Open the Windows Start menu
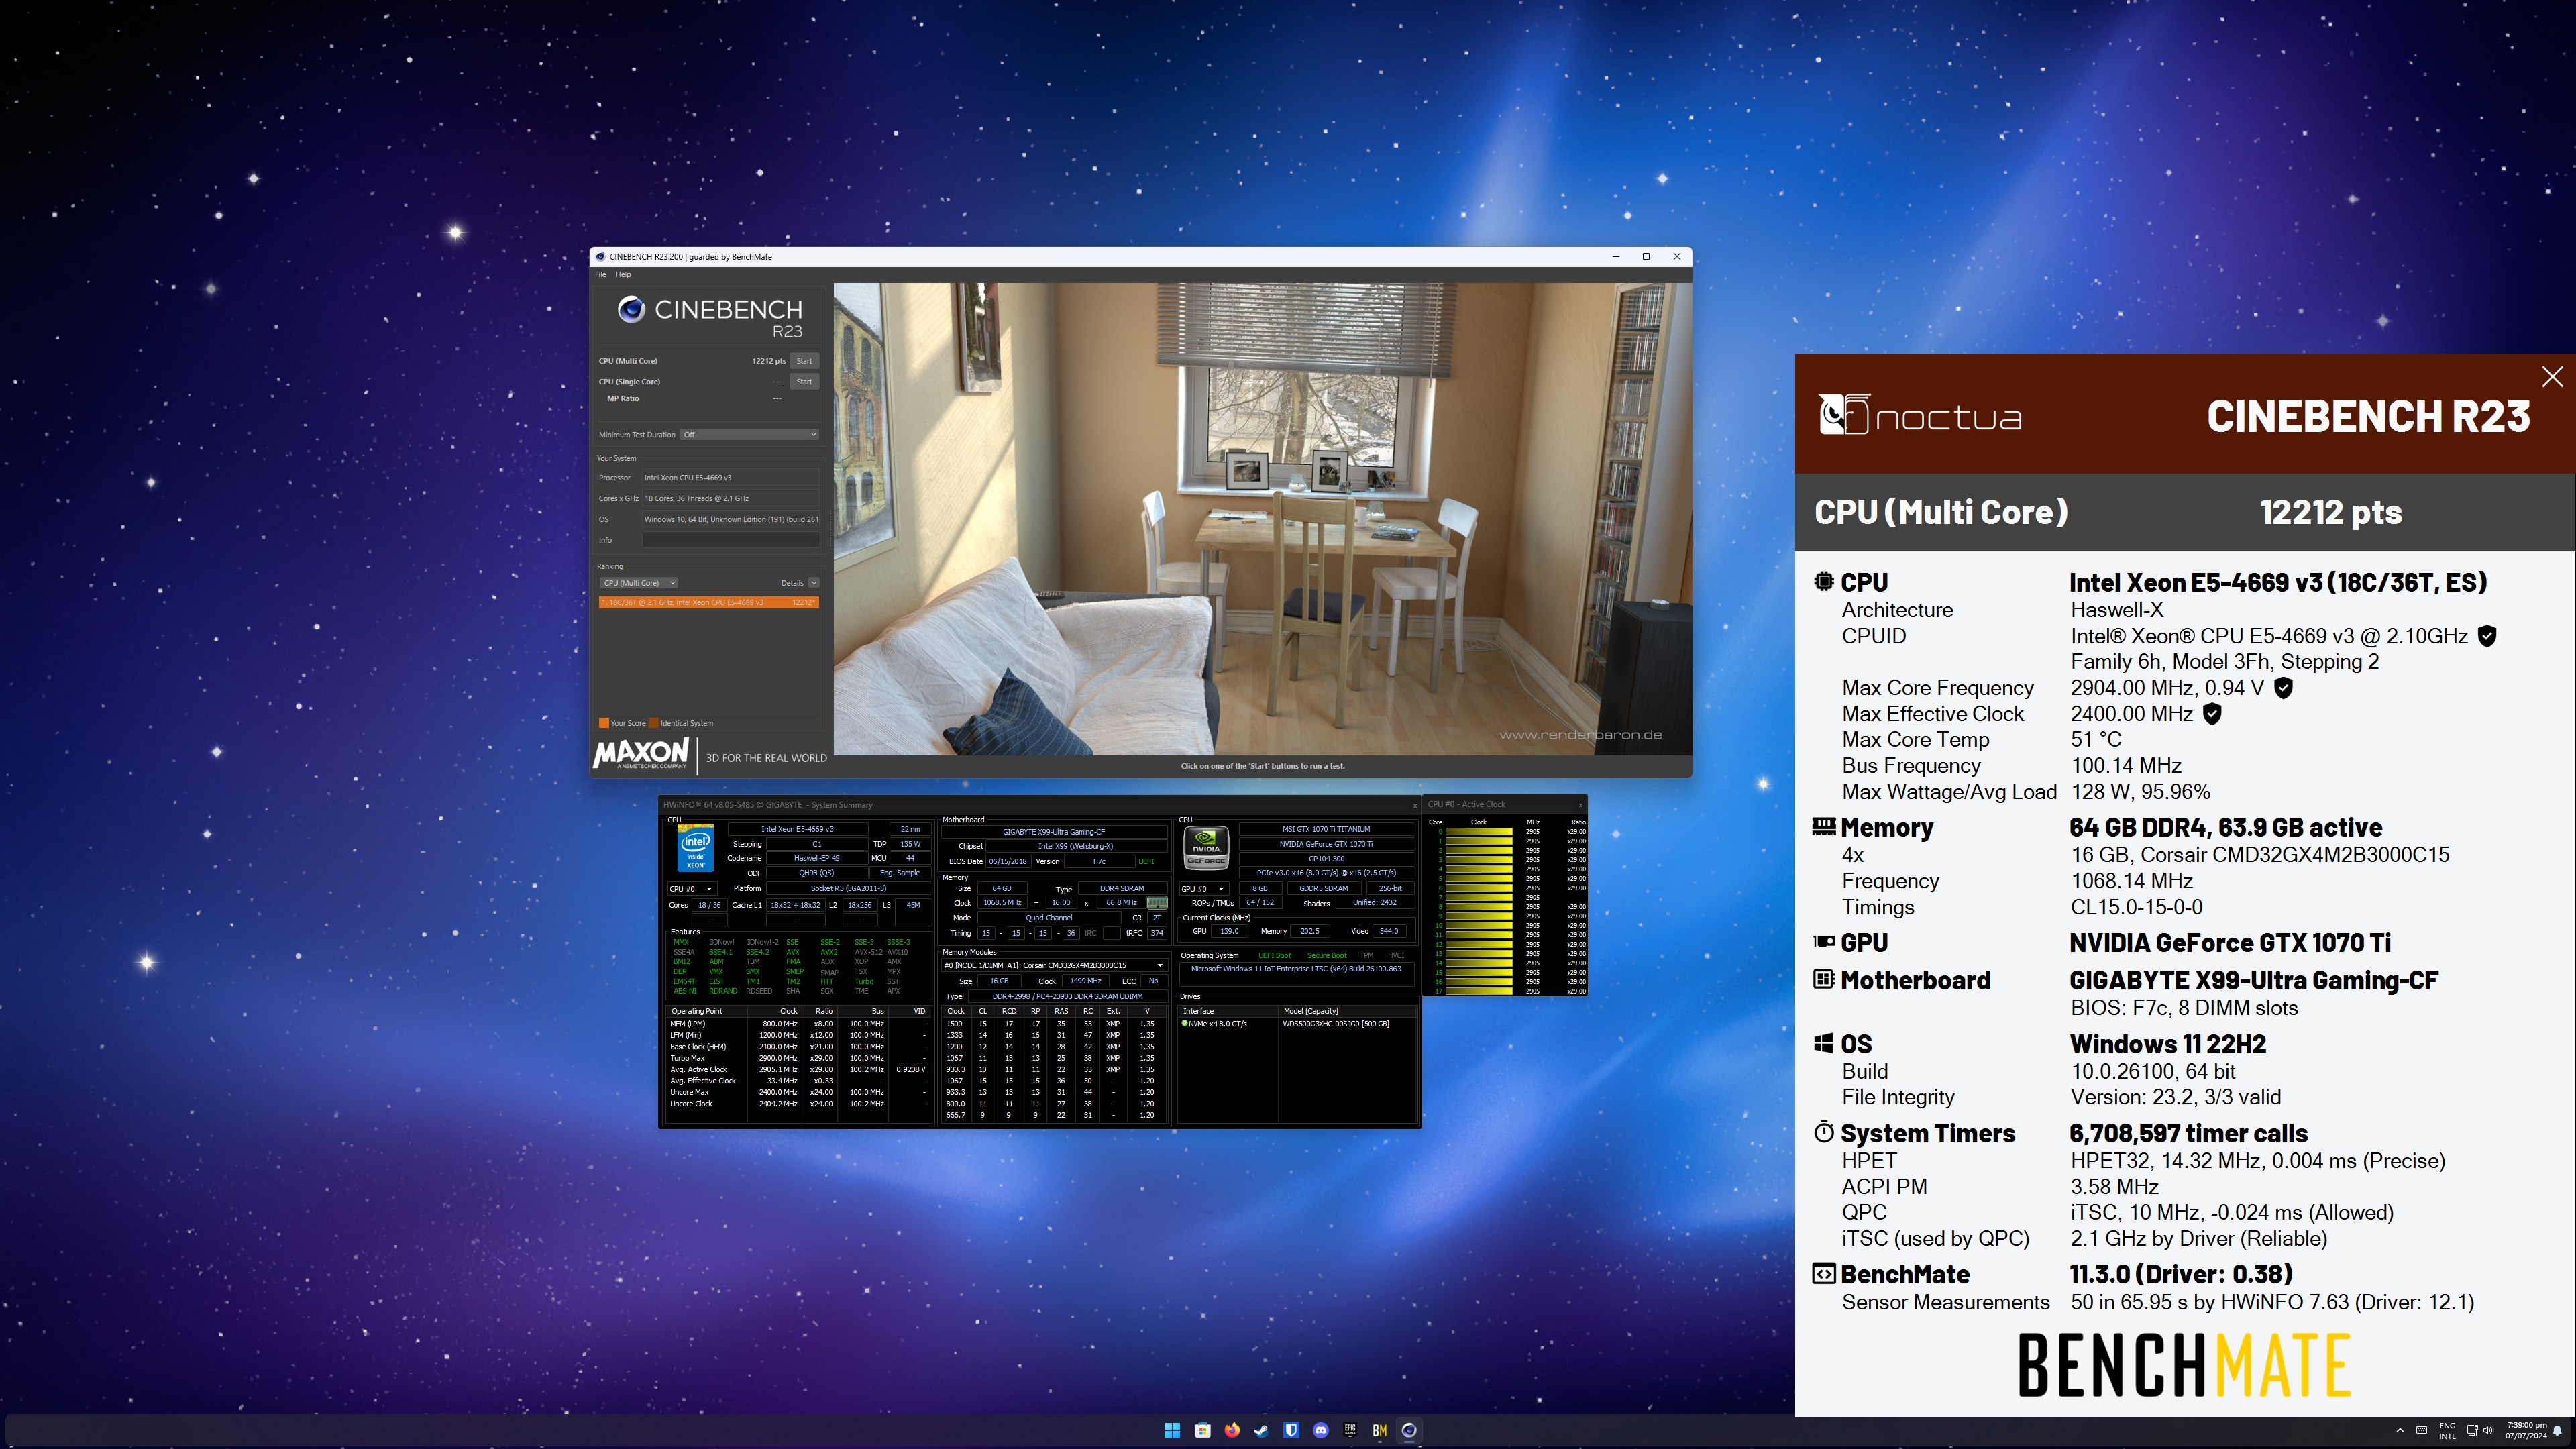The height and width of the screenshot is (1449, 2576). (1172, 1430)
